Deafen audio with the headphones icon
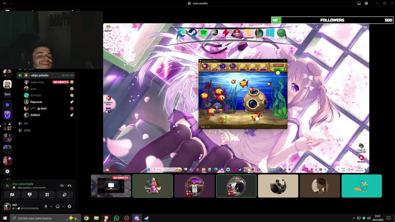 pos(57,207)
